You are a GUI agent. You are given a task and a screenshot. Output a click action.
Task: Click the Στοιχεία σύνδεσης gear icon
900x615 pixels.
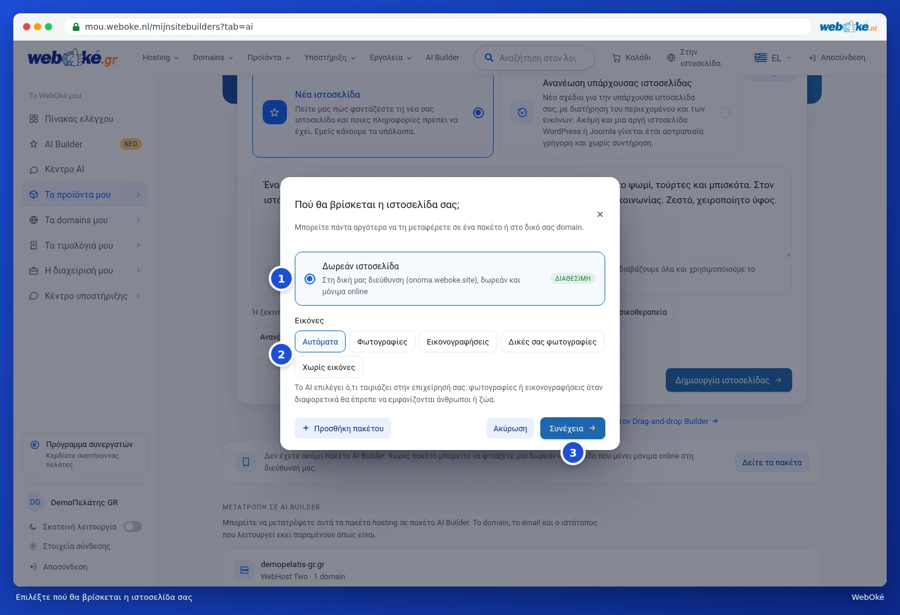click(33, 546)
